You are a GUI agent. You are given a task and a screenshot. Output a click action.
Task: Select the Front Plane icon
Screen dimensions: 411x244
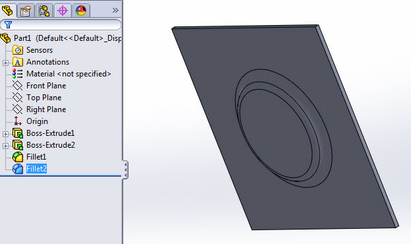[x=18, y=86]
